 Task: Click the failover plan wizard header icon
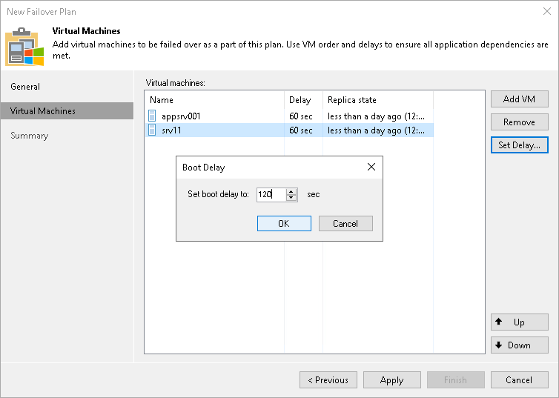[x=24, y=47]
